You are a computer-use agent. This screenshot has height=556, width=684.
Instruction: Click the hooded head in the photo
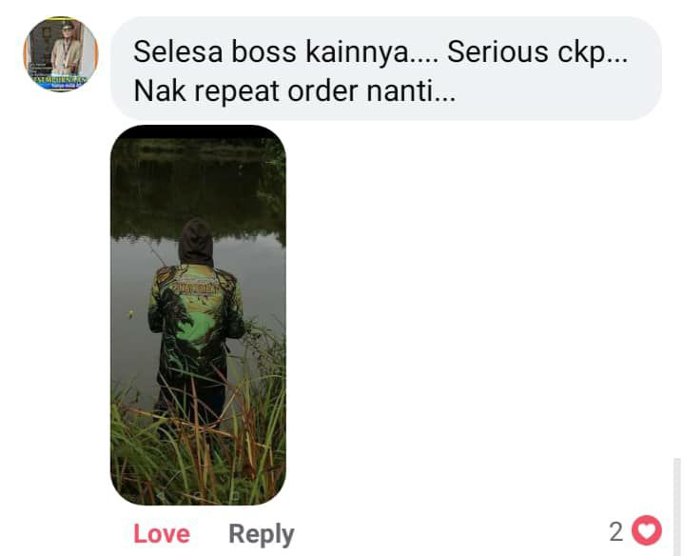click(x=196, y=242)
